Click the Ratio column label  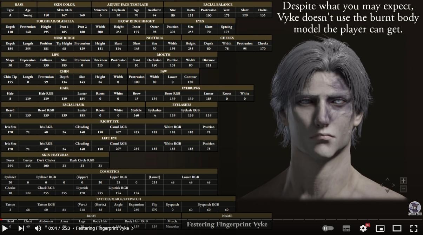(191, 10)
